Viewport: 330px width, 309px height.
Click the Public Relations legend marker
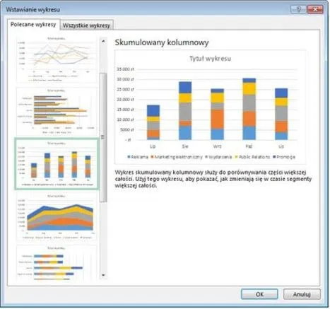[237, 157]
